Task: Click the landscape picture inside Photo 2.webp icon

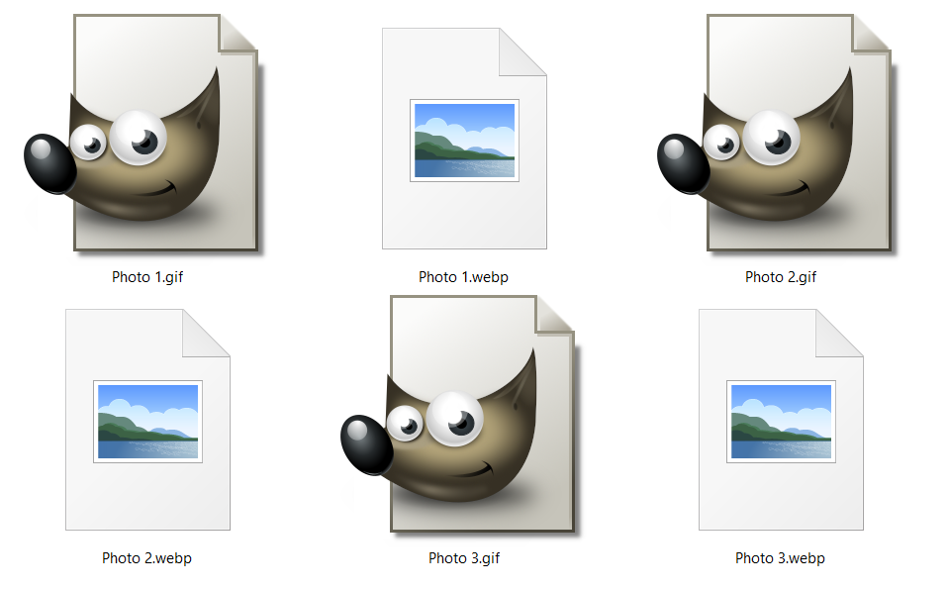Action: pyautogui.click(x=147, y=421)
